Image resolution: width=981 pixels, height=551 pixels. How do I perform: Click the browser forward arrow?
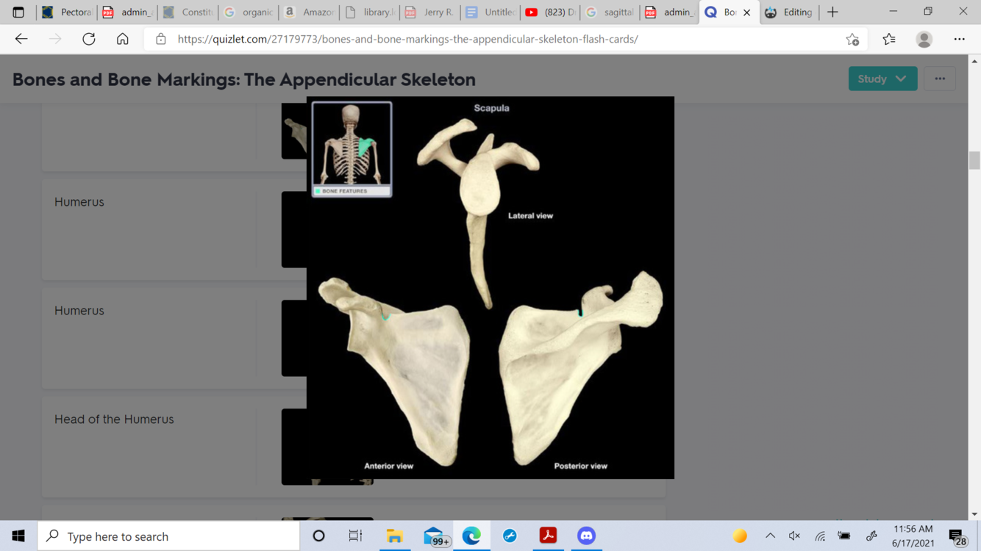pos(55,39)
